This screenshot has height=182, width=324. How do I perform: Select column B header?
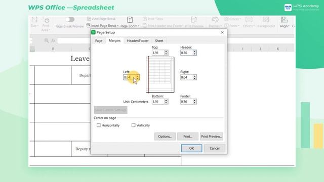tap(53, 49)
